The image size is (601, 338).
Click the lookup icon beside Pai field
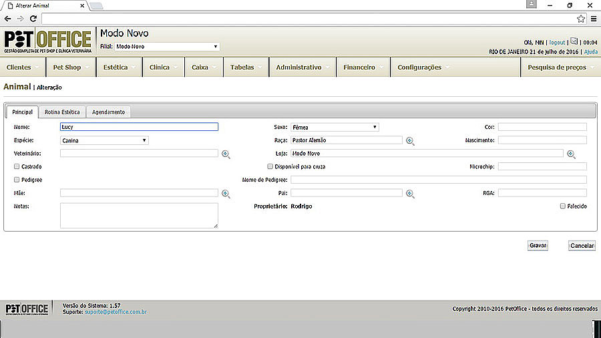click(410, 194)
